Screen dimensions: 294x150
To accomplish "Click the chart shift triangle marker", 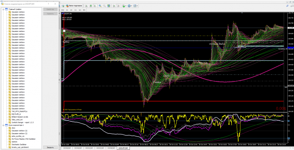I will click(242, 13).
